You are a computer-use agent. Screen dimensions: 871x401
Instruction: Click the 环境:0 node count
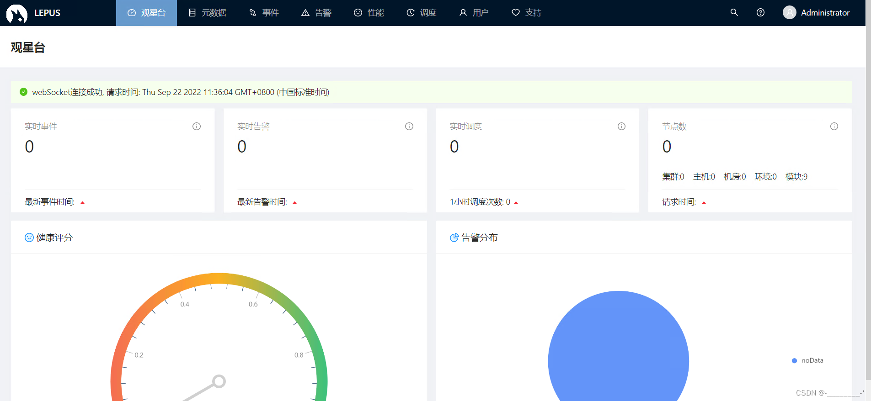click(x=765, y=177)
